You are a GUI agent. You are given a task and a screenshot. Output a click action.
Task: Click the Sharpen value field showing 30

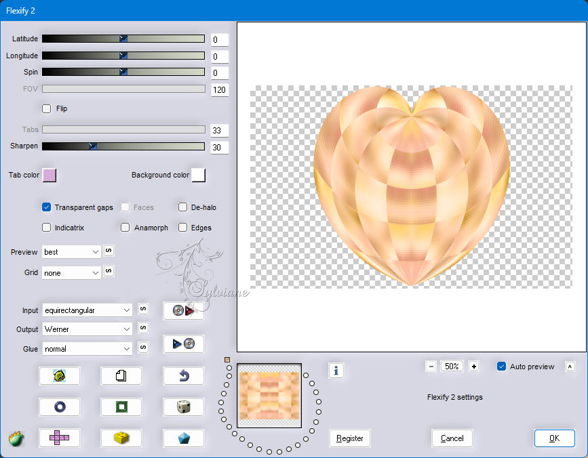point(220,147)
